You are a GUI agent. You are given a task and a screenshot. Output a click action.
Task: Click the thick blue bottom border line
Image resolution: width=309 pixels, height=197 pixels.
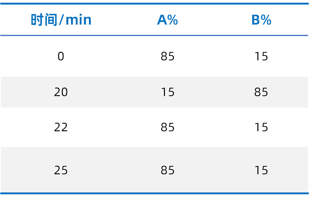[154, 193]
